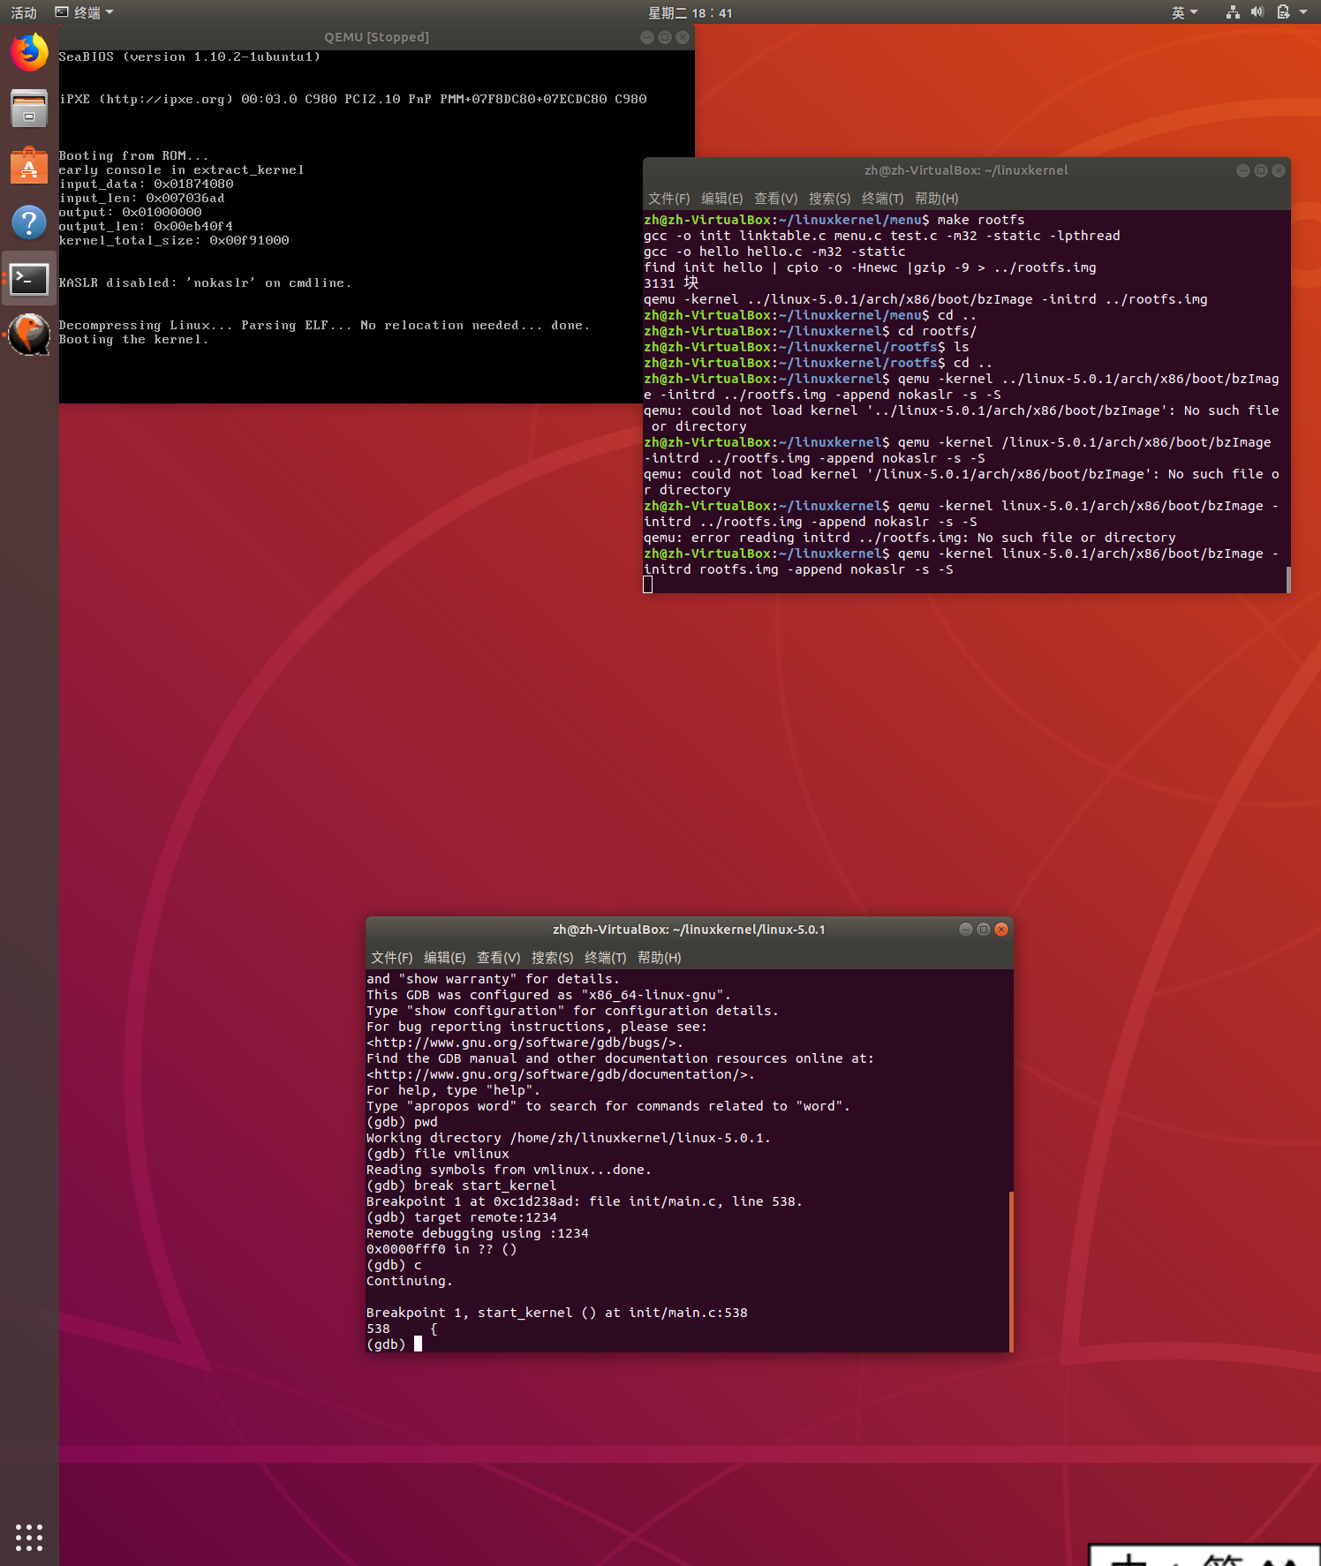Open 终端(T) menu in gdb terminal
The height and width of the screenshot is (1566, 1321).
coord(605,958)
